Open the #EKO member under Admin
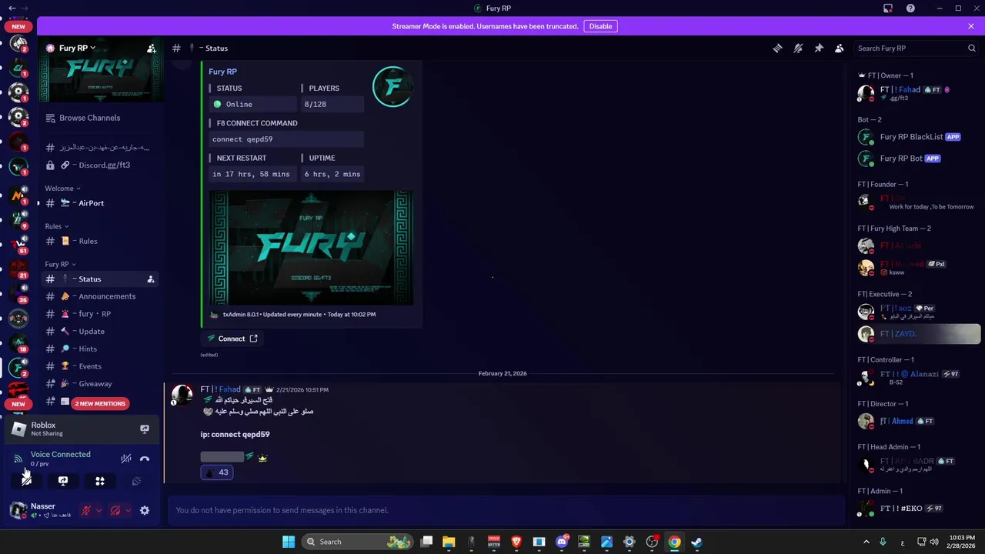Viewport: 985px width, 554px height. point(917,509)
